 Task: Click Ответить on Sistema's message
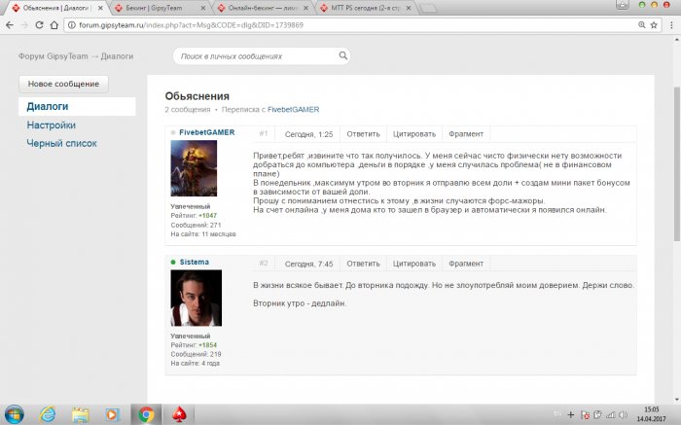[363, 264]
